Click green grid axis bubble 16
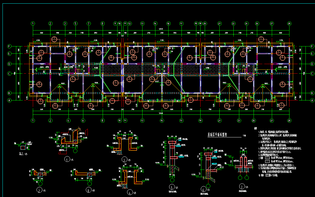This screenshot has width=315, height=197. [168, 24]
